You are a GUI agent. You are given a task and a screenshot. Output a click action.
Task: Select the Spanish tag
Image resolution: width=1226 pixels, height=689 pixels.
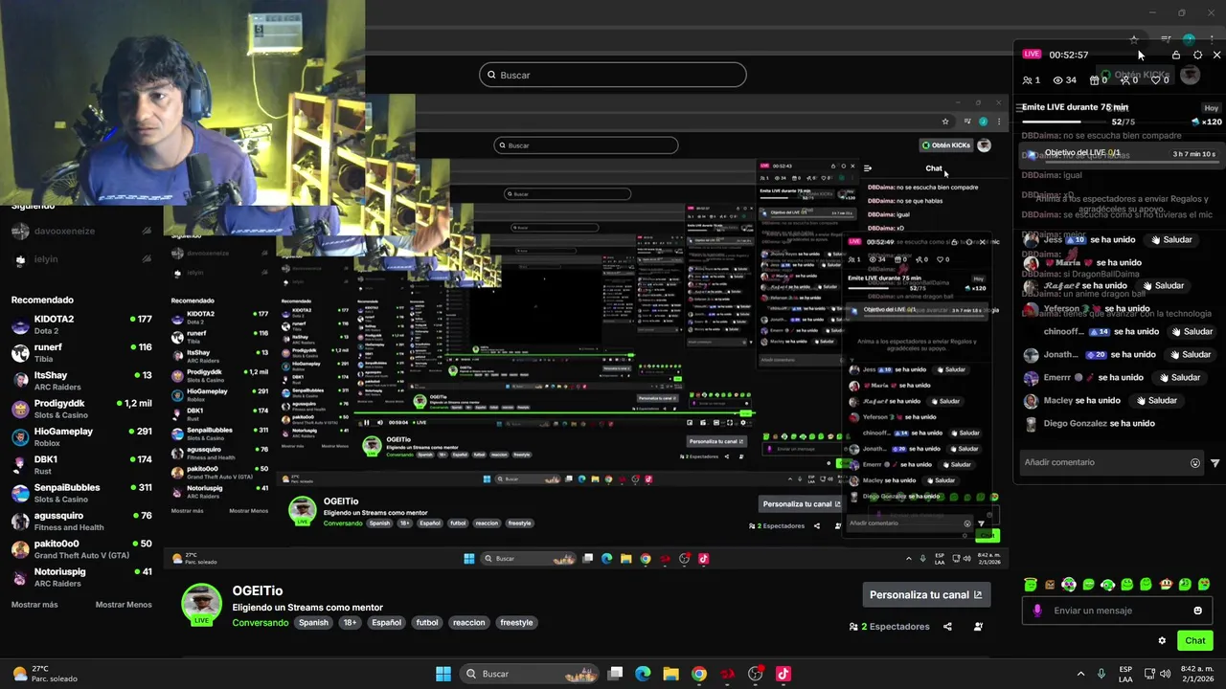313,623
